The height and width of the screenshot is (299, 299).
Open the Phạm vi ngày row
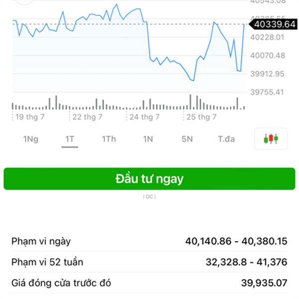pyautogui.click(x=149, y=241)
